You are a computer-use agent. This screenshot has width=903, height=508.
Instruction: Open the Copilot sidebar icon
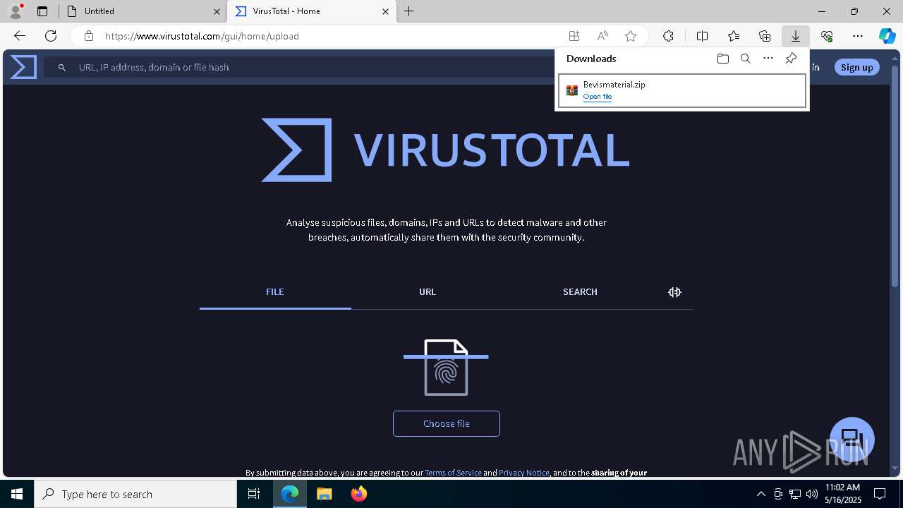(x=887, y=36)
